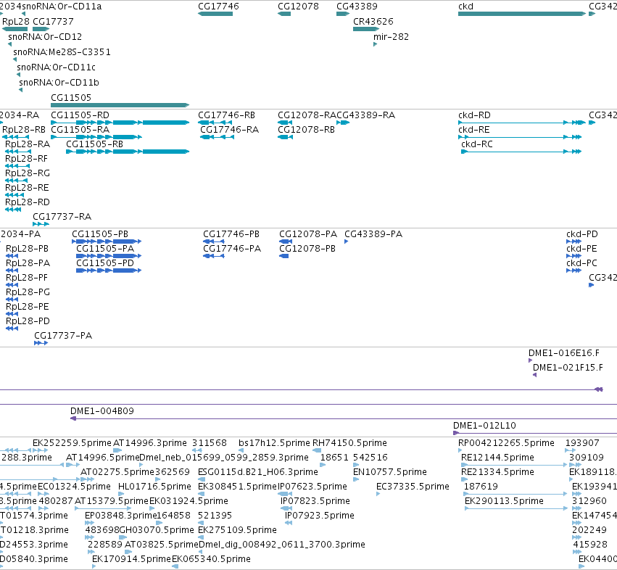Viewport: 617px width, 570px height.
Task: Click protein CG17746-PB label
Action: (231, 234)
